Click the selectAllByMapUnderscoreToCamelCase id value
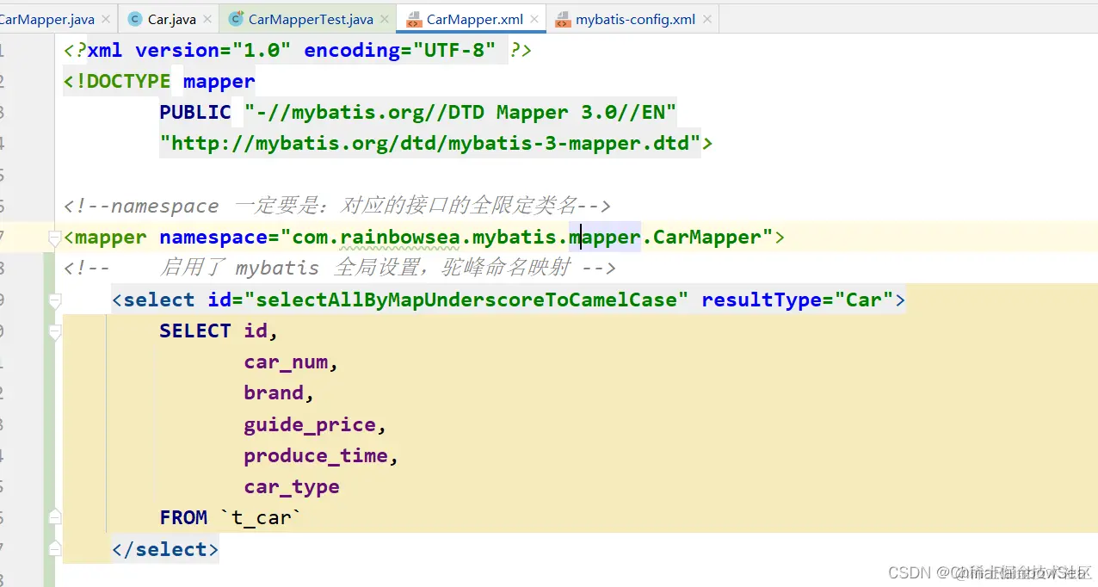1098x587 pixels. pyautogui.click(x=467, y=300)
